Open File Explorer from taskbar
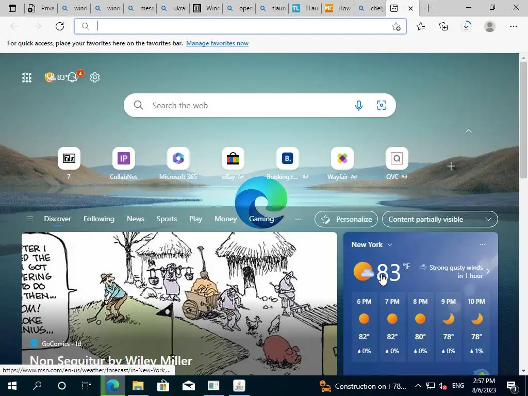 [138, 386]
